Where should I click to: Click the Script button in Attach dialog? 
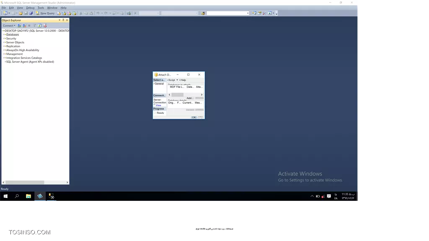pos(171,80)
